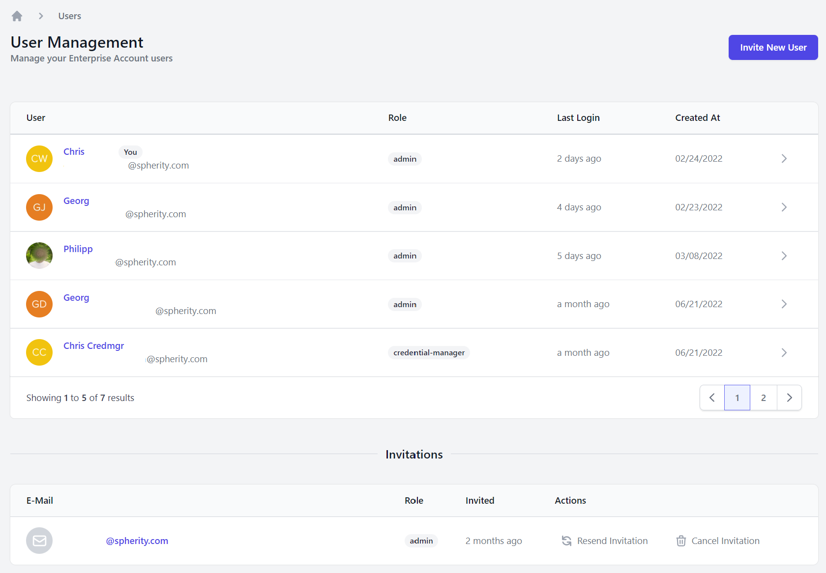This screenshot has width=826, height=573.
Task: Click the invited @spherity.com email link
Action: (137, 541)
